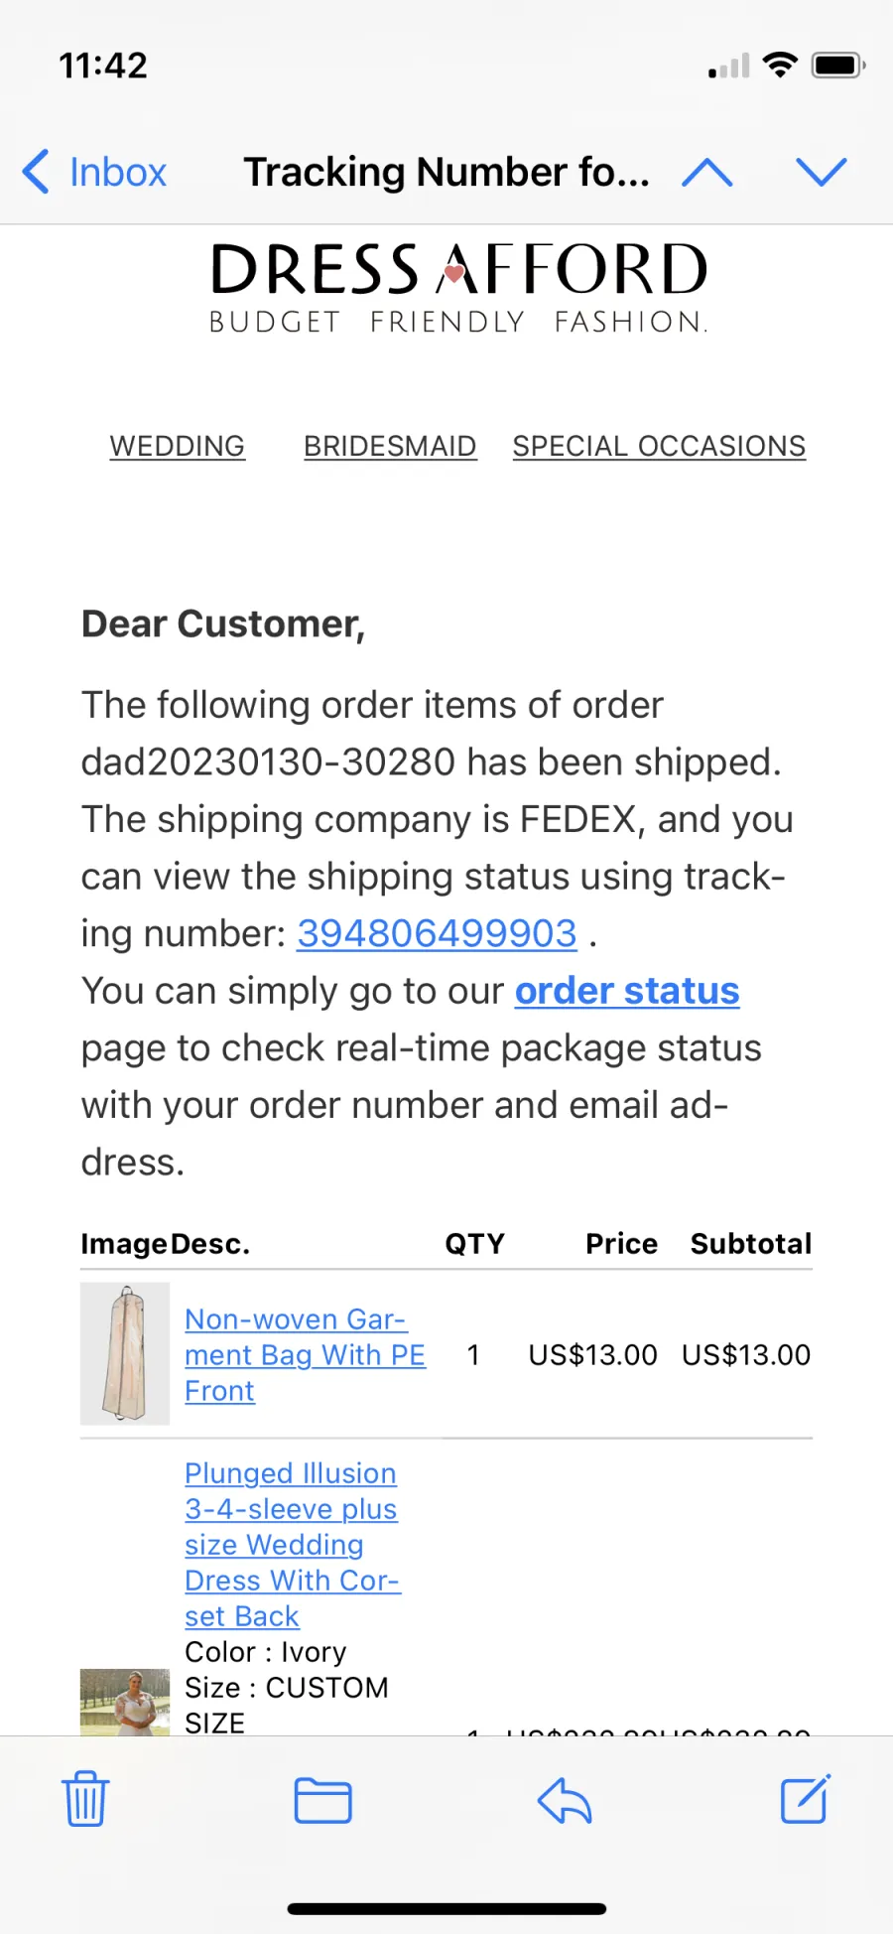Image resolution: width=893 pixels, height=1934 pixels.
Task: Follow the order status link
Action: [x=627, y=991]
